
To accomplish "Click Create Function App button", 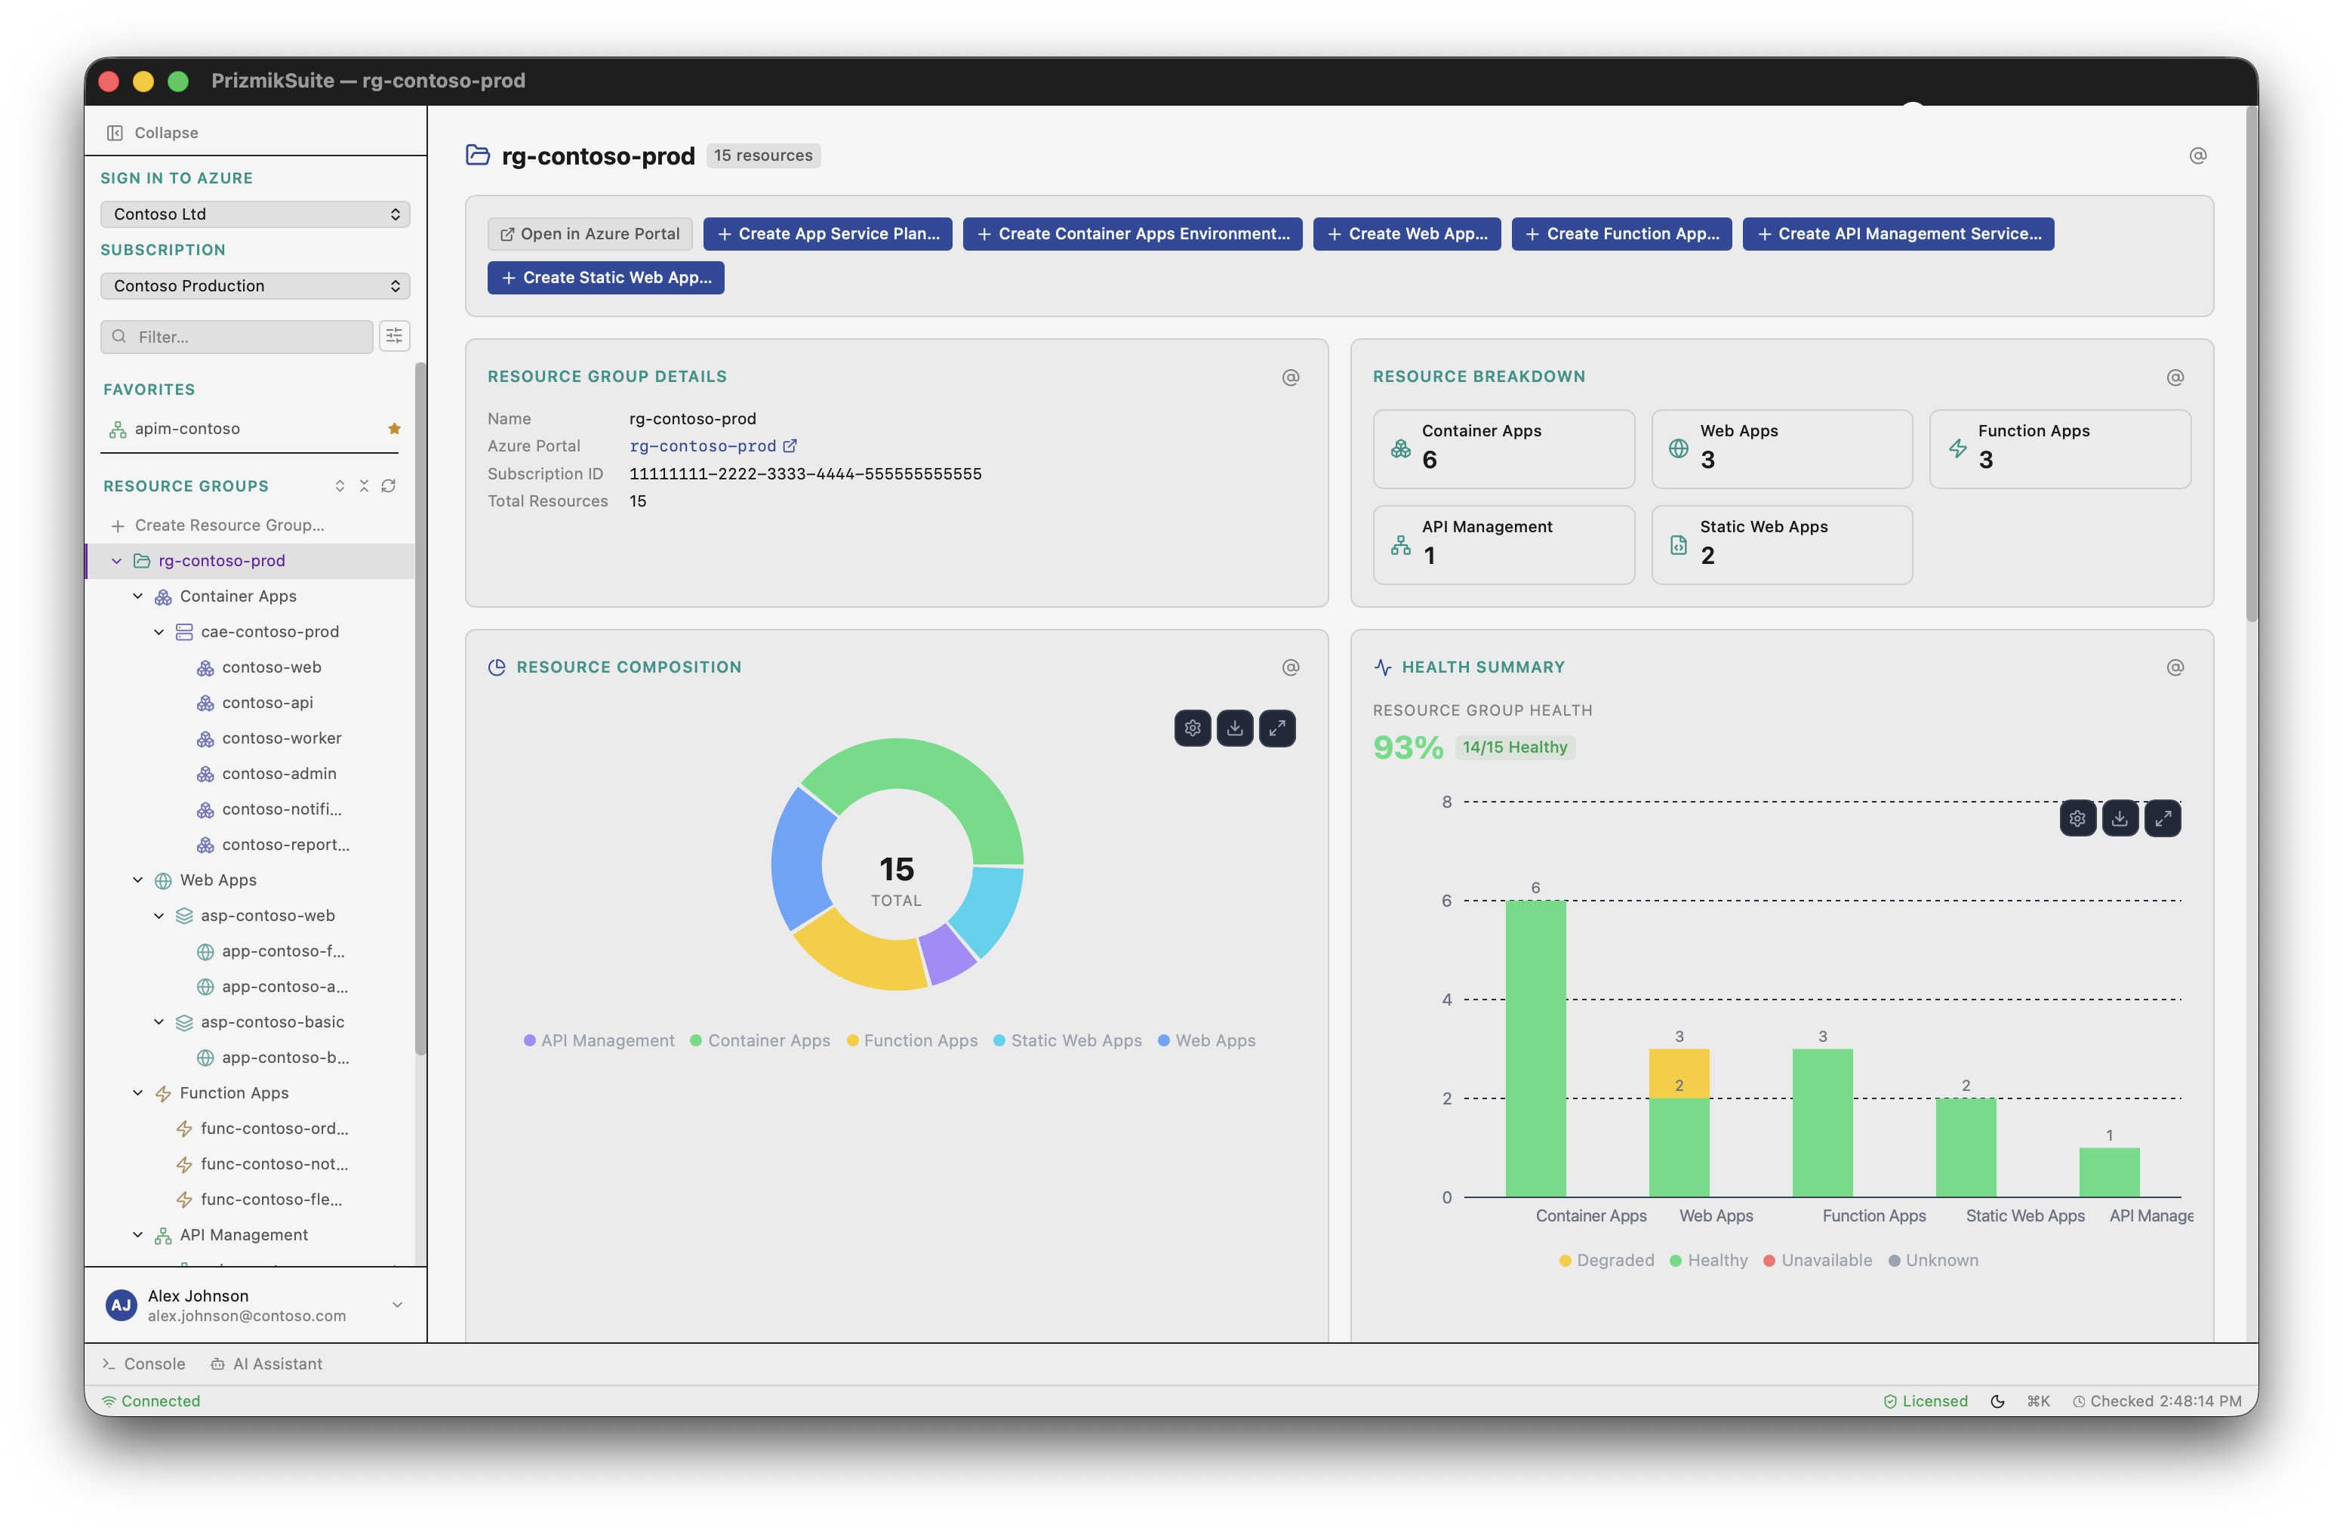I will 1621,233.
